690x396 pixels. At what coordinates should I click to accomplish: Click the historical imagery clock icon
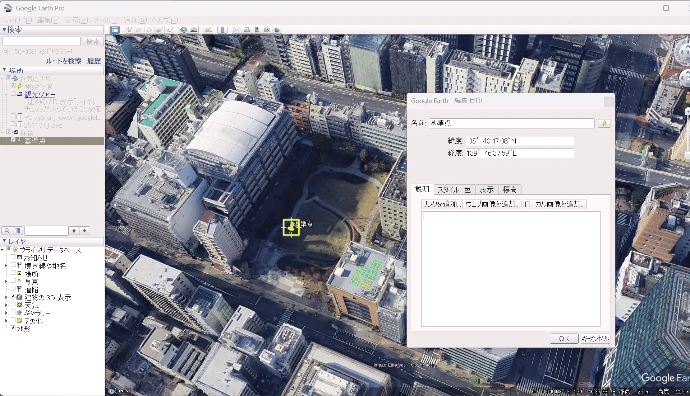184,30
